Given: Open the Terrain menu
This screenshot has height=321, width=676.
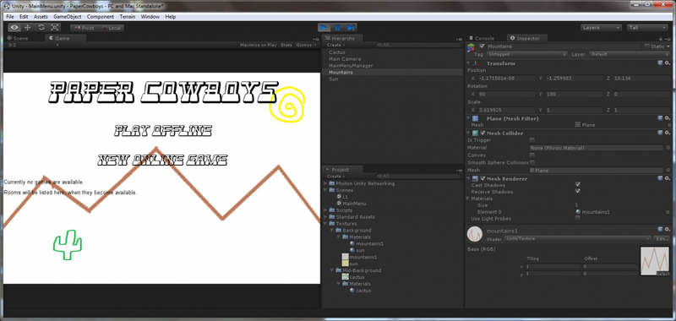Looking at the screenshot, I should point(128,17).
